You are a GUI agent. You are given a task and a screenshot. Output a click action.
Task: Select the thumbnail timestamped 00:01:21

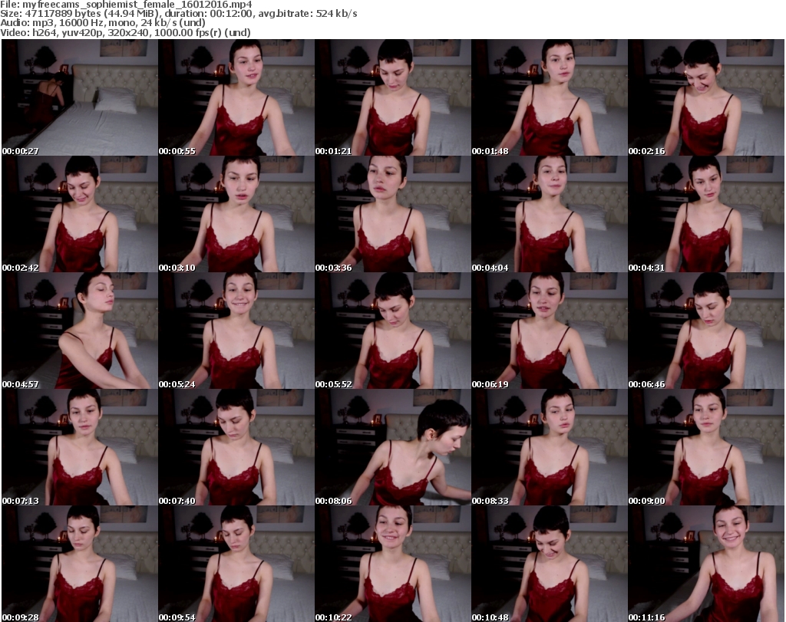393,97
